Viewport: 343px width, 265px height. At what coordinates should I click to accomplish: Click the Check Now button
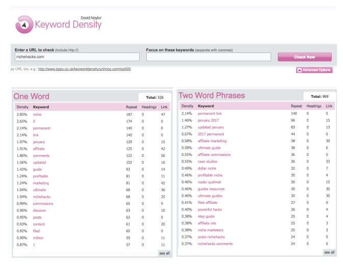click(304, 57)
